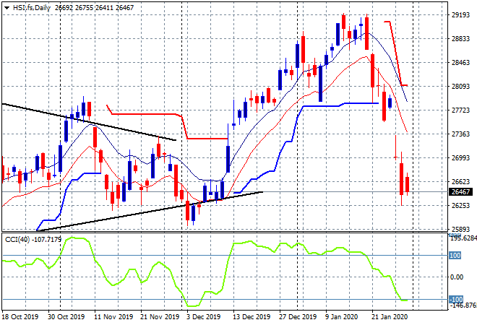Click price axis label 28463

pyautogui.click(x=460, y=63)
